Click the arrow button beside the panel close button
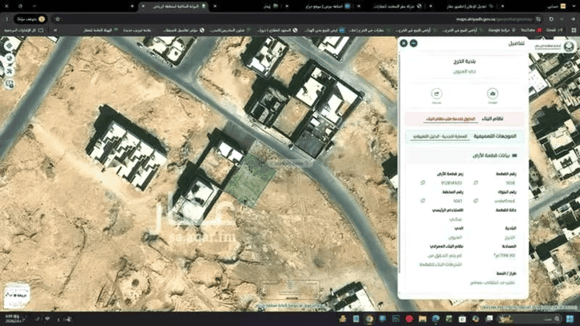Image resolution: width=580 pixels, height=326 pixels. [414, 43]
